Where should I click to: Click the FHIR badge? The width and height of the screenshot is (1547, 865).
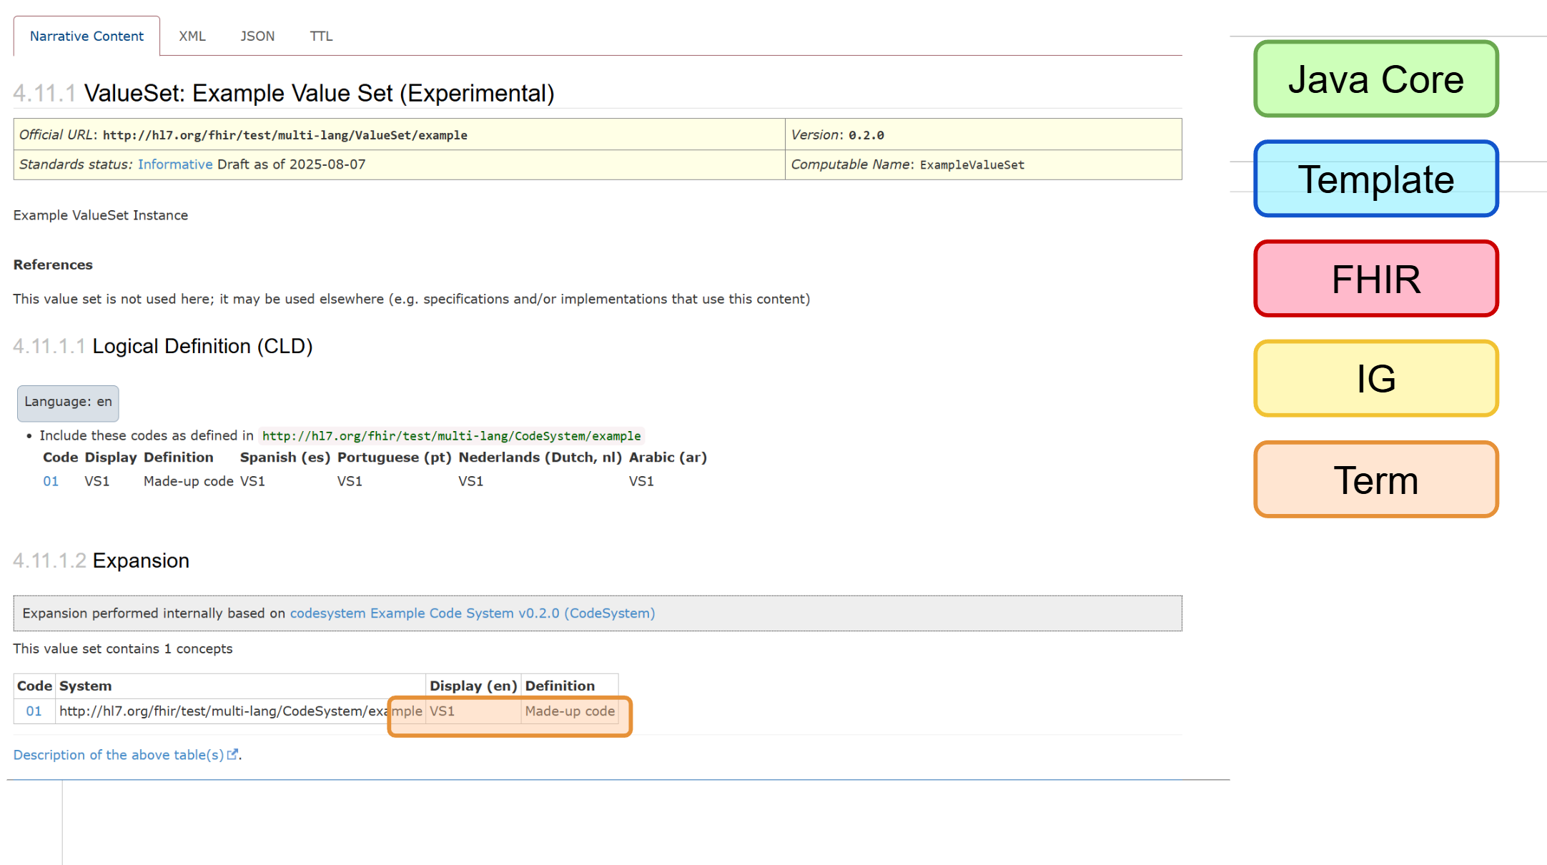click(1375, 279)
